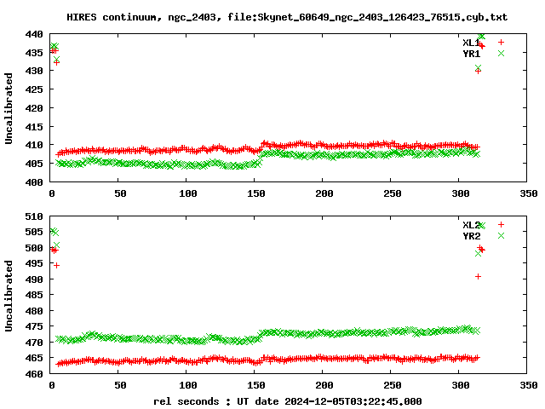Screen dimensions: 545x409
Task: Click the 440 y-axis tick label
Action: pyautogui.click(x=34, y=34)
